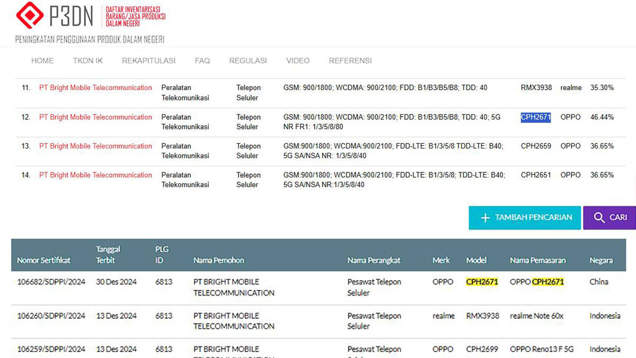Image resolution: width=636 pixels, height=358 pixels.
Task: Click Nomor Sertifikat column header
Action: 44,260
